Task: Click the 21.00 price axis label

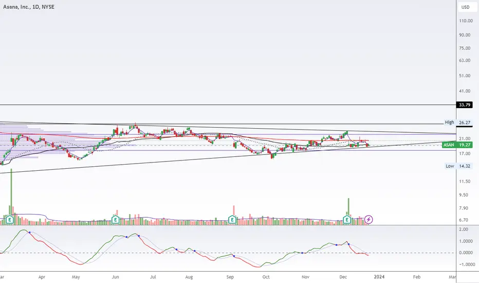Action: 465,138
